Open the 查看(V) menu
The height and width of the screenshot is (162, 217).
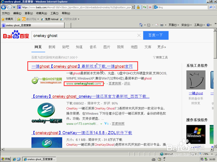coord(29,13)
